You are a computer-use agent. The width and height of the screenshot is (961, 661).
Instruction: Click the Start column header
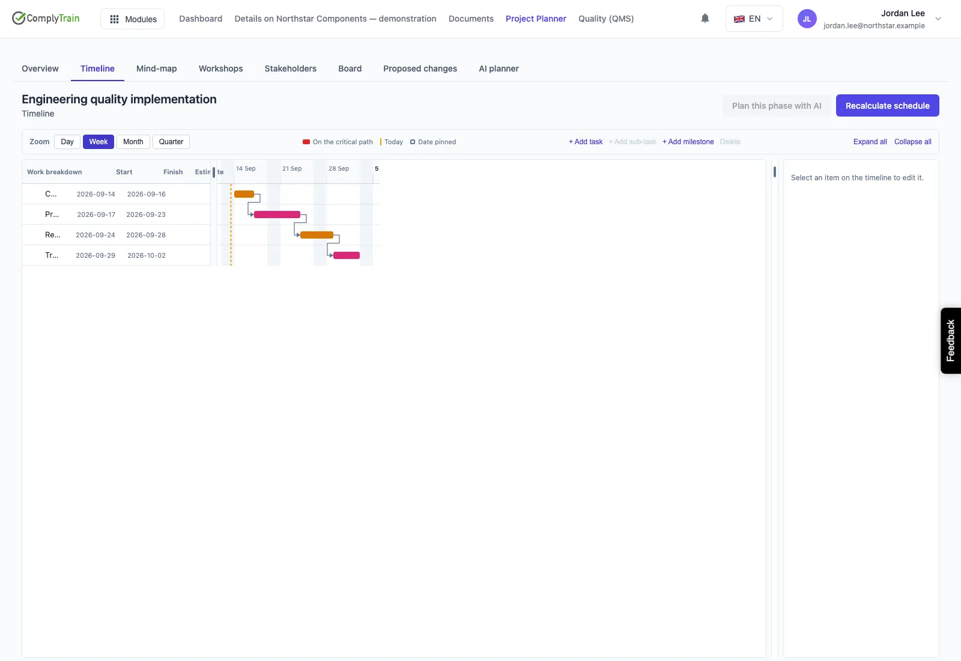pos(124,172)
